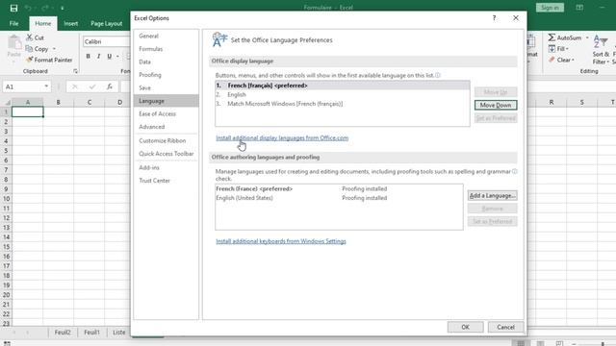This screenshot has height=346, width=616.
Task: Switch to the Page Layout ribbon tab
Action: pyautogui.click(x=106, y=23)
